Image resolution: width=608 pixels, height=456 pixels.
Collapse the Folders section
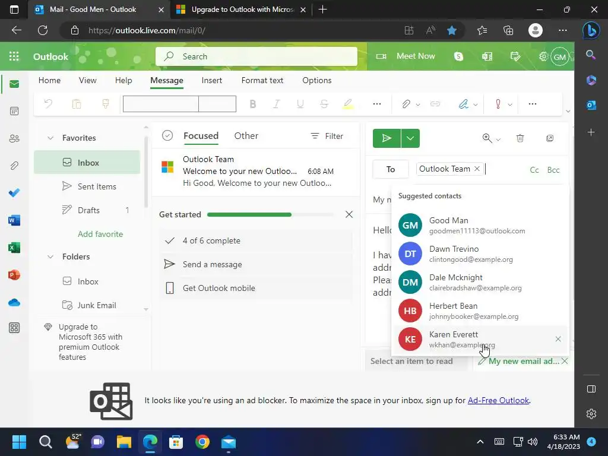click(50, 256)
